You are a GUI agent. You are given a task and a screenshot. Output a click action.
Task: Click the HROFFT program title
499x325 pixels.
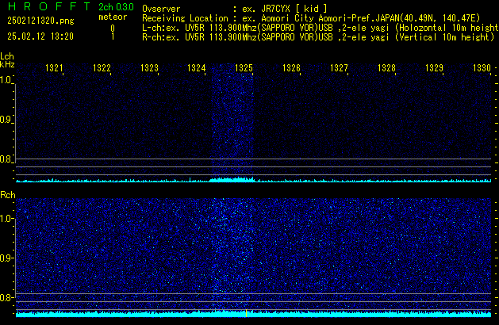pyautogui.click(x=49, y=6)
